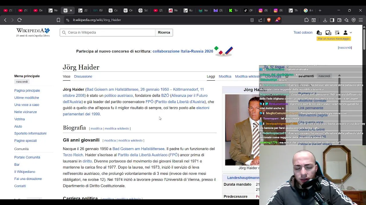366x205 pixels.
Task: Follow the Bad Goisern am Hallstättersee intro link
Action: coord(112,89)
